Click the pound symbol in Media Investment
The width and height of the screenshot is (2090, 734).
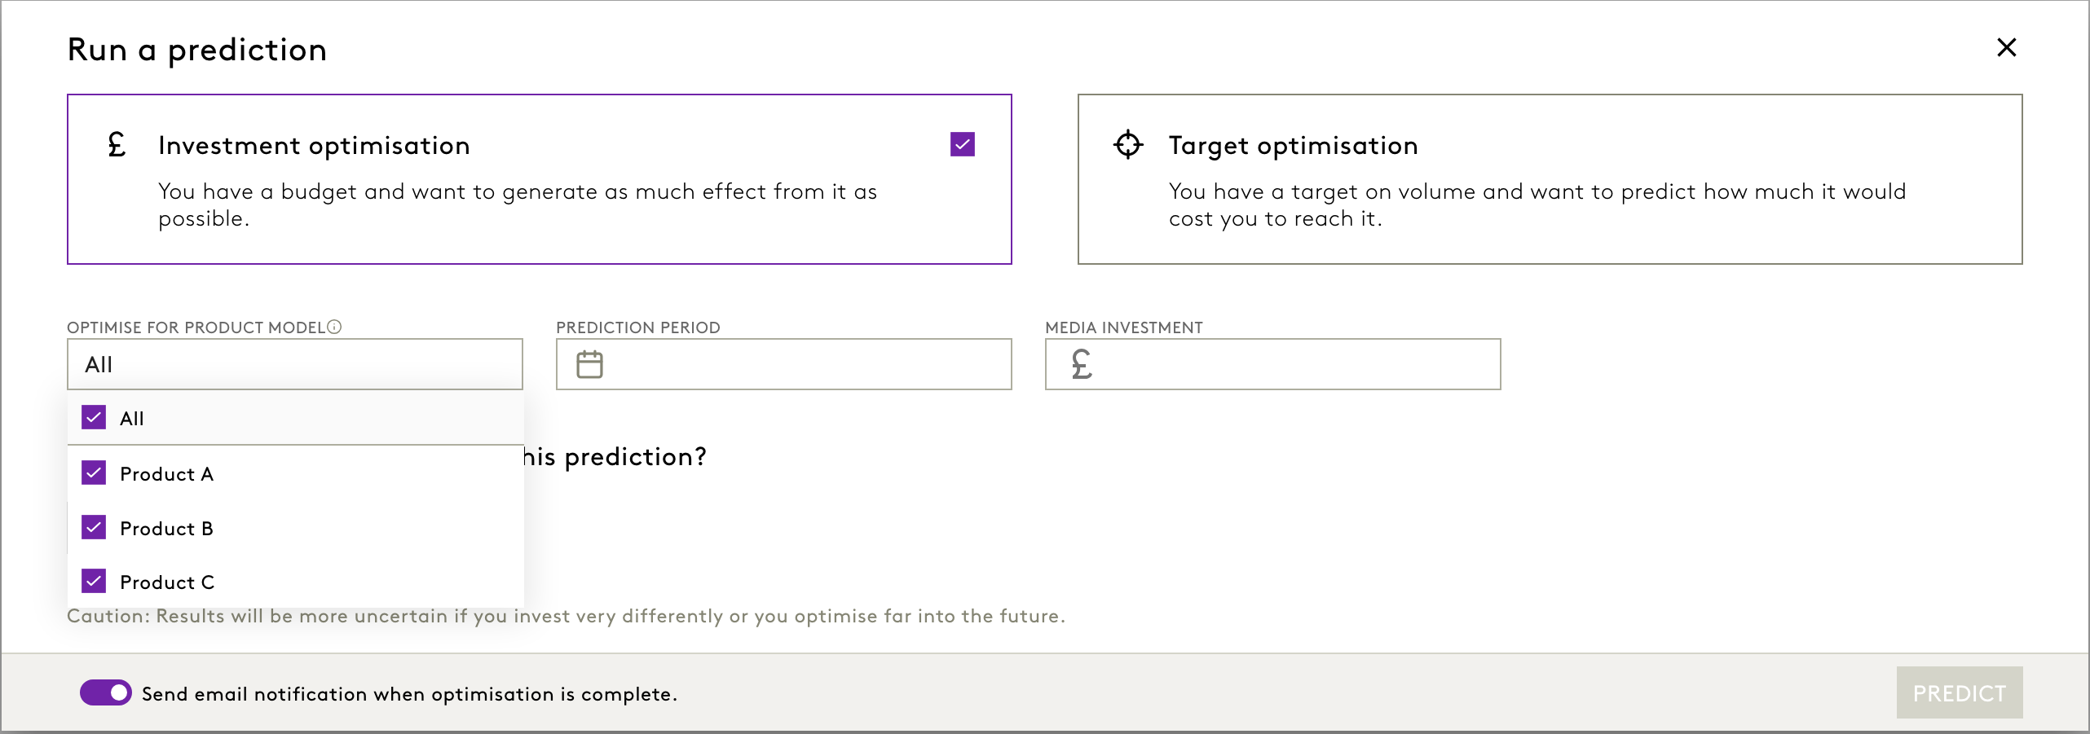[x=1082, y=364]
